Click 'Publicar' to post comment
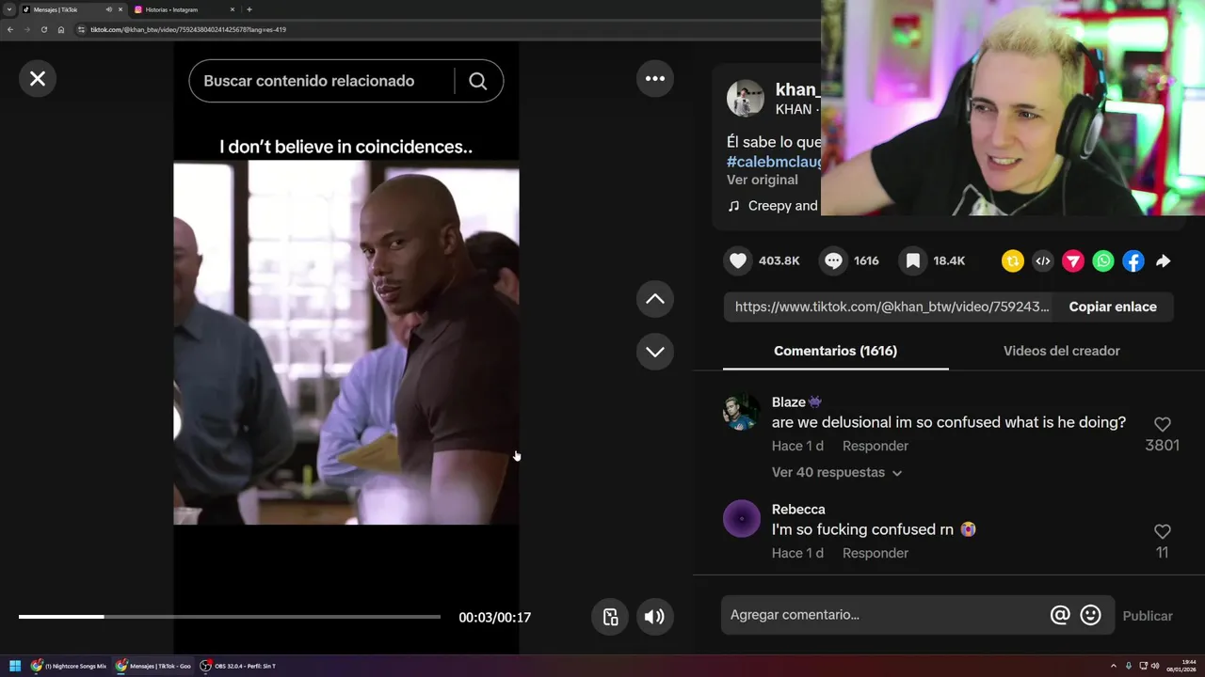 (x=1148, y=616)
